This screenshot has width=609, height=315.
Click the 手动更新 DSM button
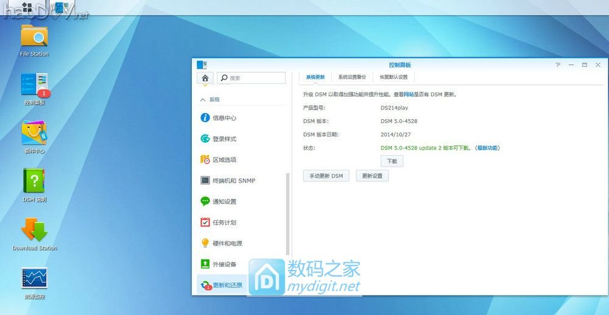pyautogui.click(x=326, y=176)
